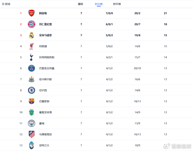Click the Bayern Munich club logo
This screenshot has width=193, height=151.
[31, 24]
